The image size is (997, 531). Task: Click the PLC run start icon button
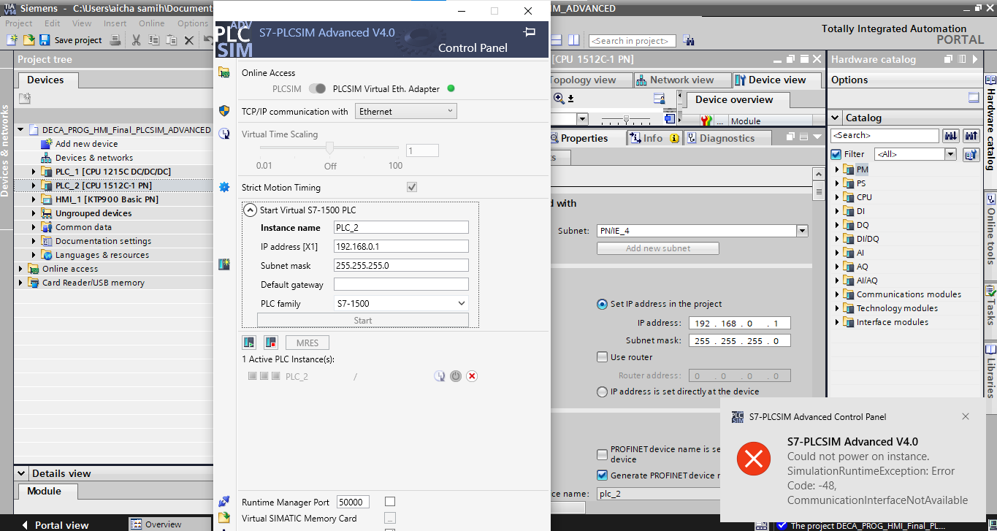(250, 343)
